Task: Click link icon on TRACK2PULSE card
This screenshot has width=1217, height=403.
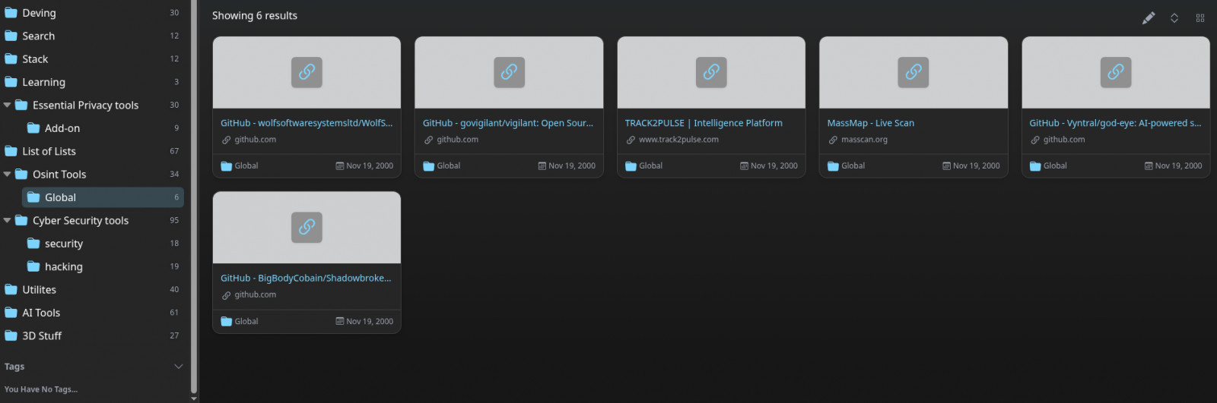Action: tap(711, 72)
